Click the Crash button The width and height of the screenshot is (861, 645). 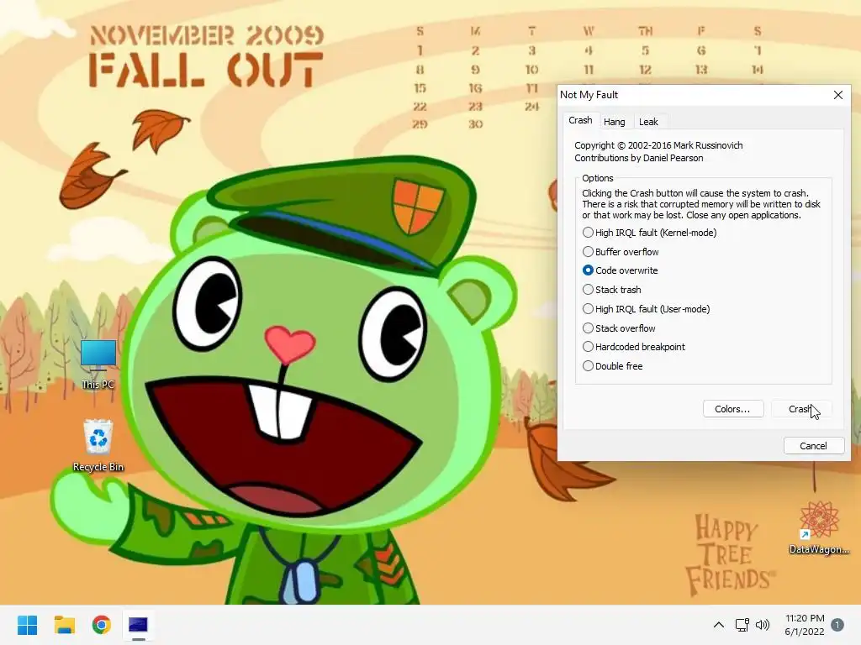[801, 409]
